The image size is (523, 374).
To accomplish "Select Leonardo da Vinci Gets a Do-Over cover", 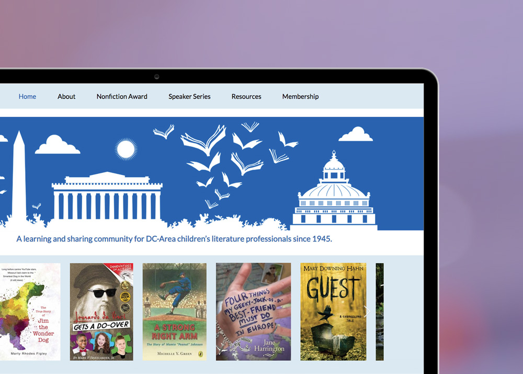I will [x=101, y=312].
